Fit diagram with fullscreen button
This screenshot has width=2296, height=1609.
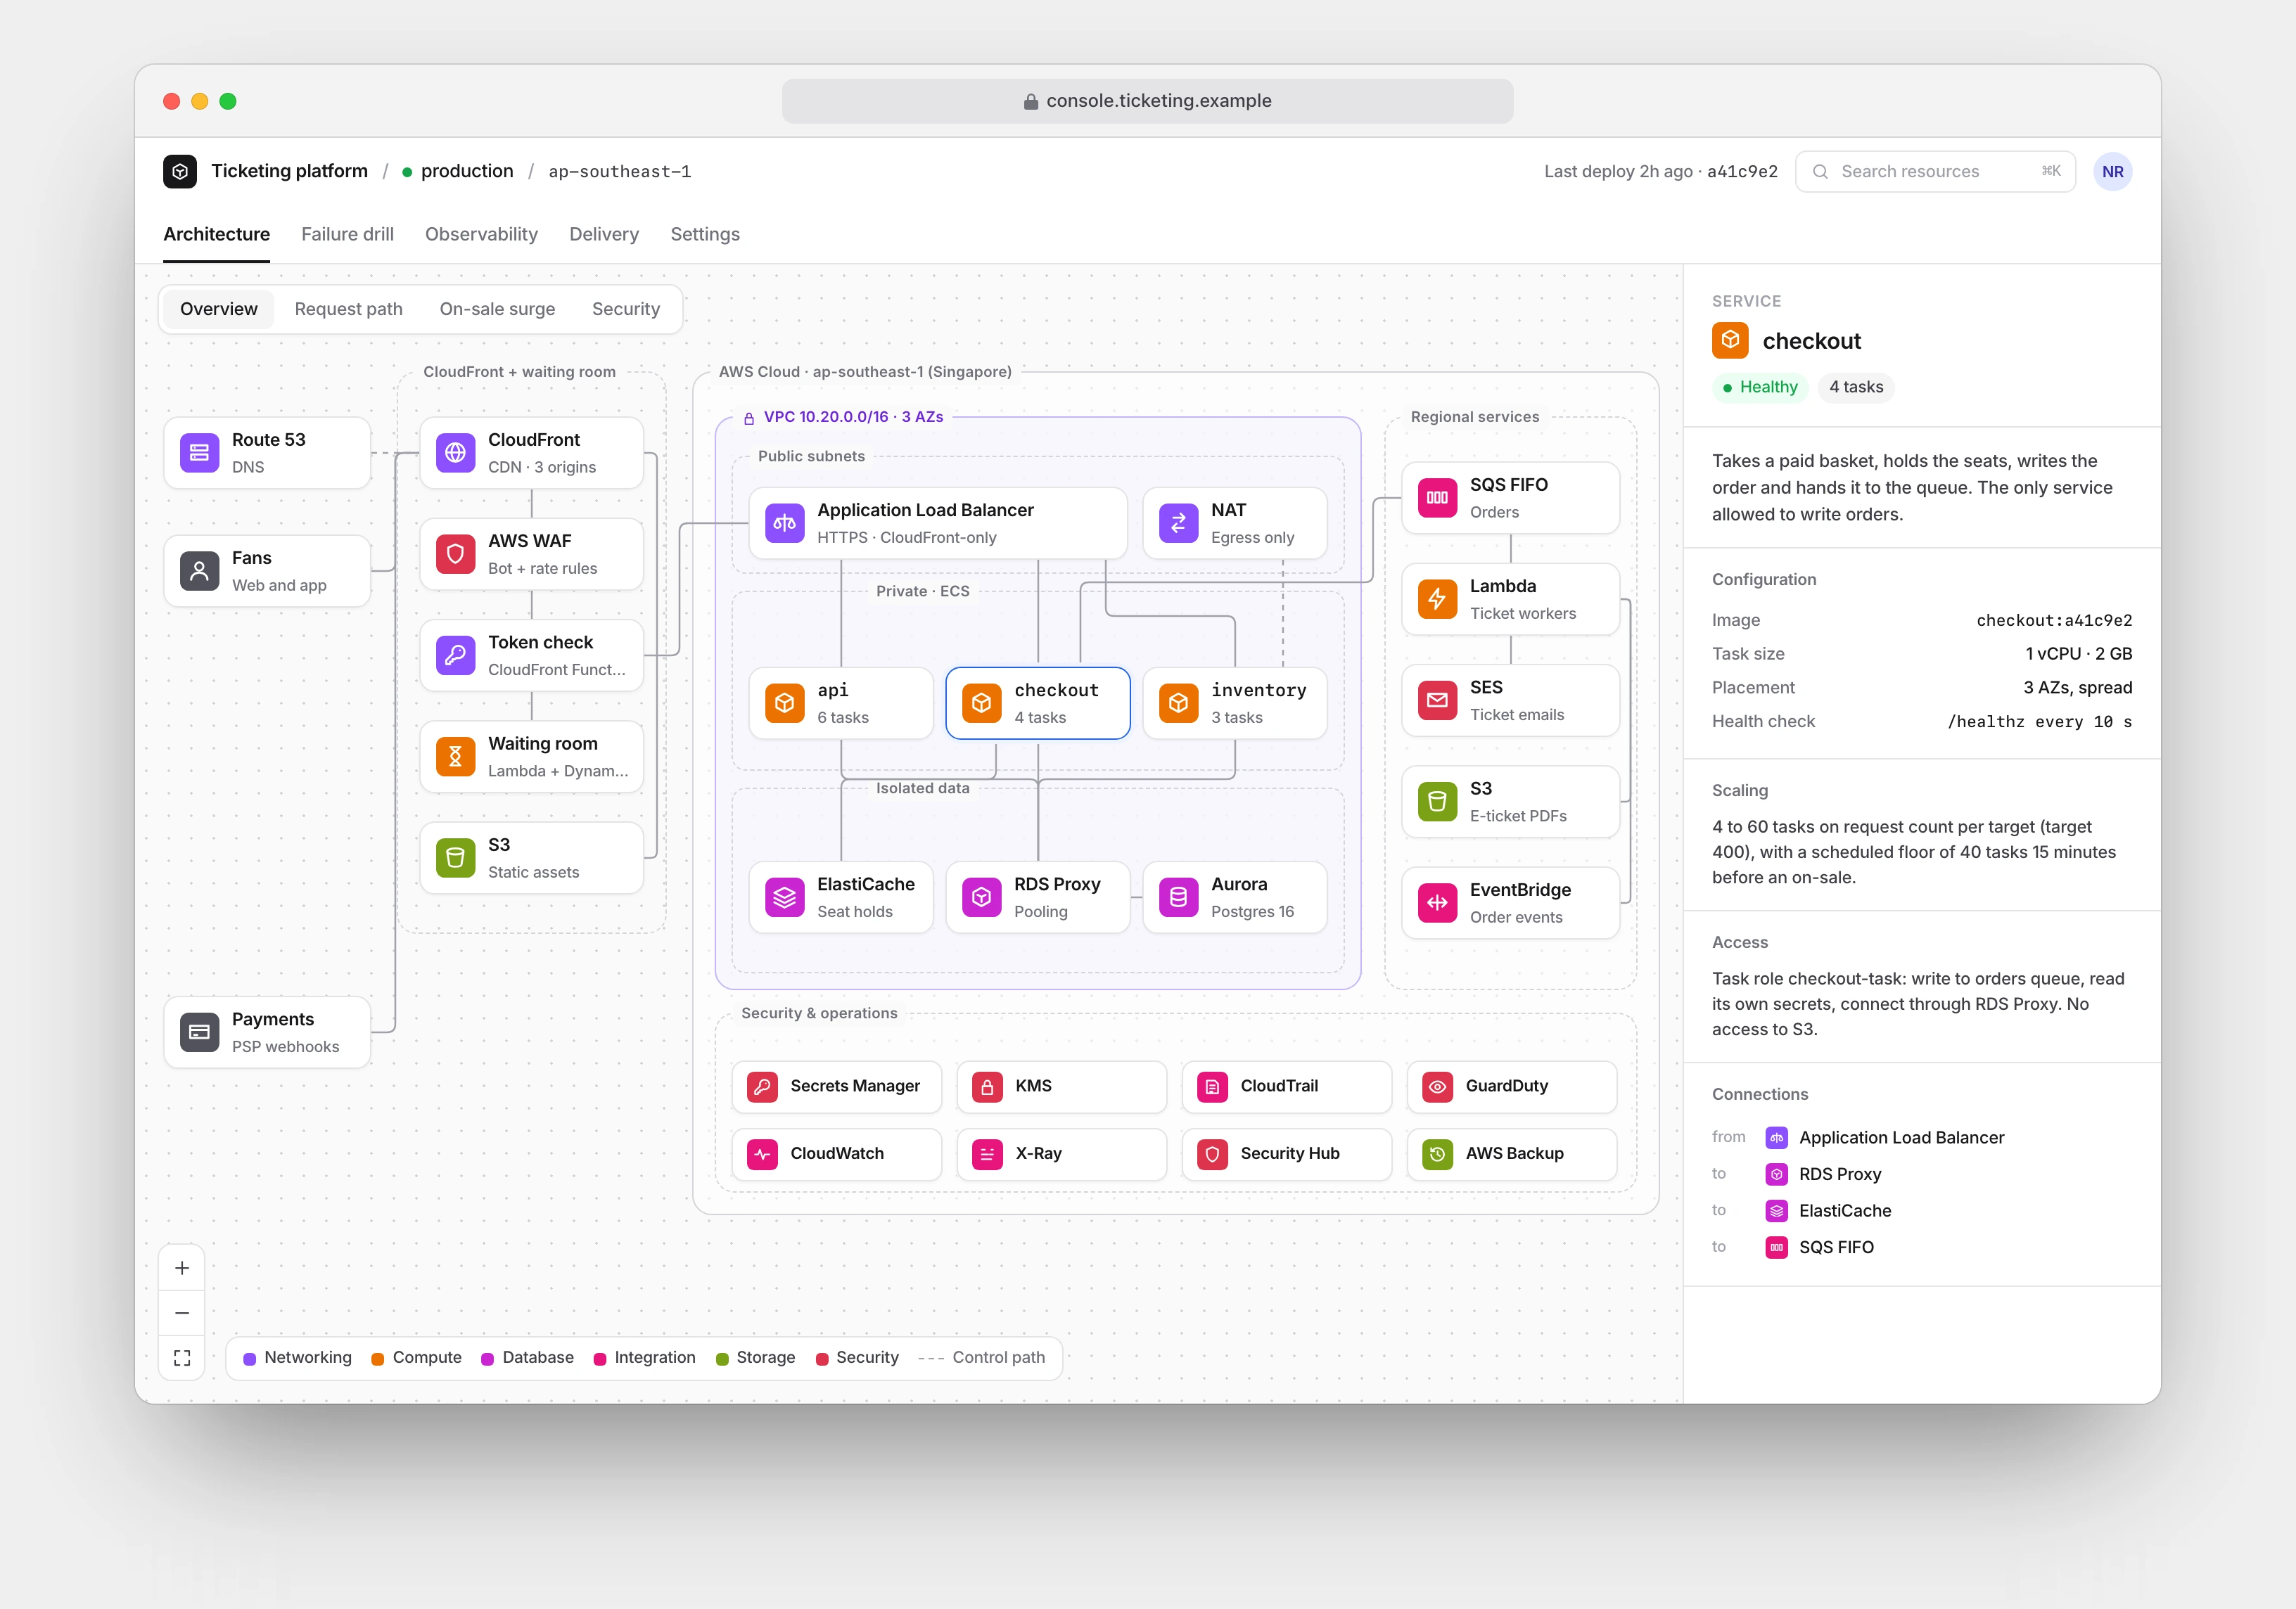click(x=182, y=1358)
